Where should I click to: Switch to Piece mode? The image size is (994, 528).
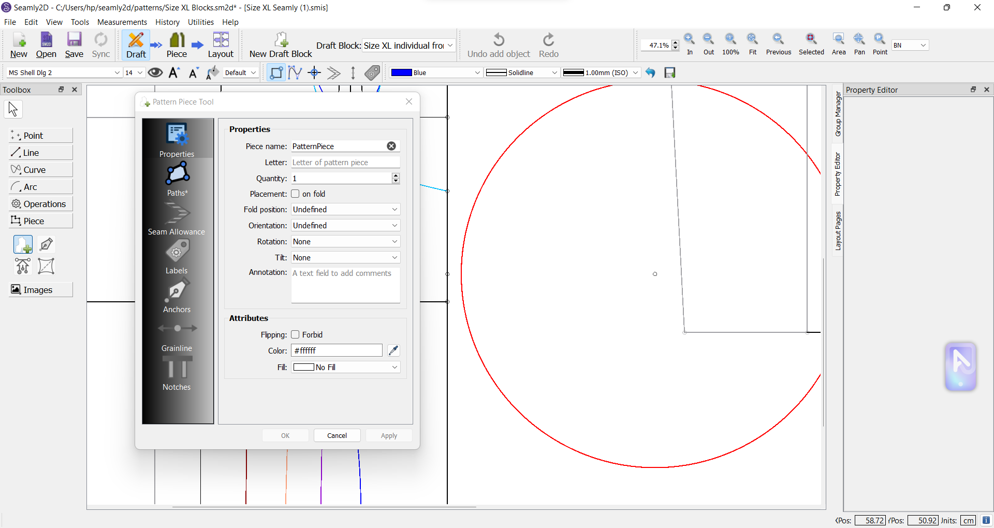(177, 45)
